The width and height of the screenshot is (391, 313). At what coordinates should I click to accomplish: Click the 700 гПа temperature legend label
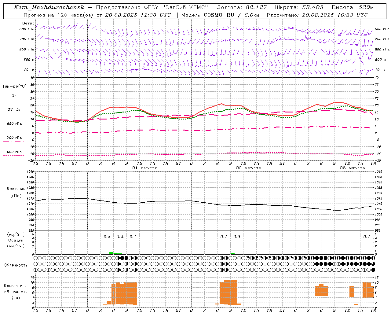tap(14, 138)
